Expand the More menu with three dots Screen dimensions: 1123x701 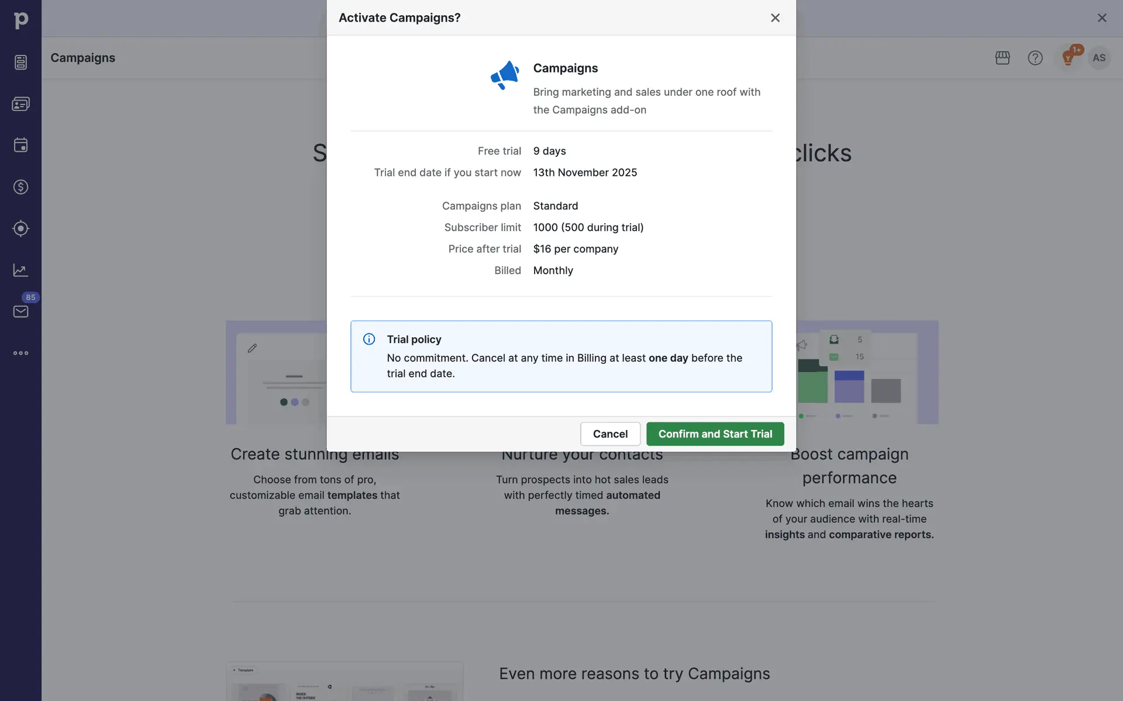click(x=20, y=353)
